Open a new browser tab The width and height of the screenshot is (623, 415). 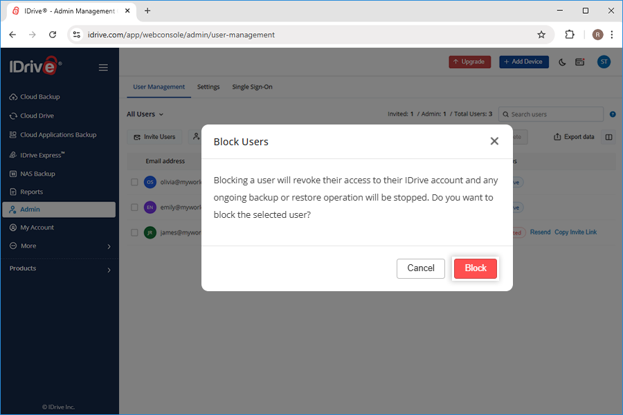tap(147, 11)
